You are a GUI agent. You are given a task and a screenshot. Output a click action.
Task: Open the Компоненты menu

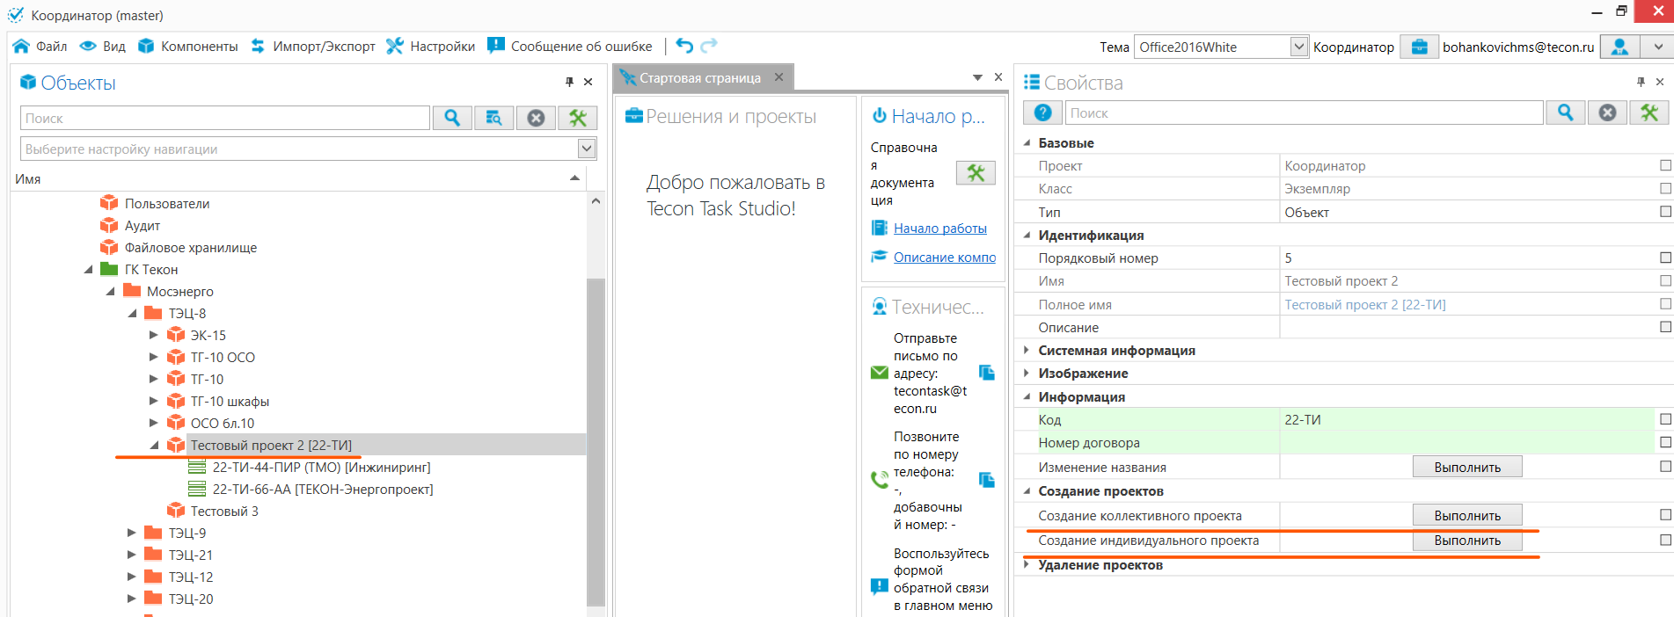(188, 47)
